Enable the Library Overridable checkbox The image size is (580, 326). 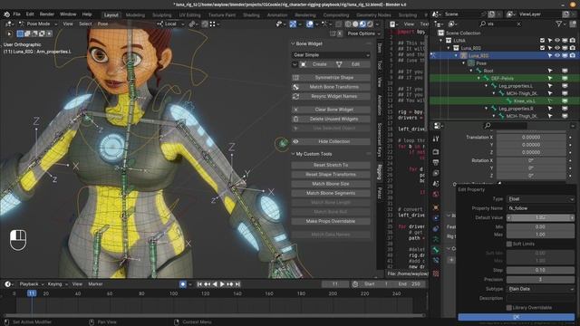pos(509,308)
